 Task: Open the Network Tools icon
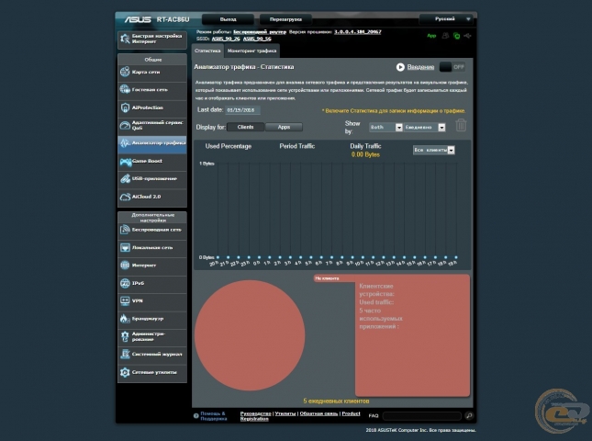click(x=125, y=372)
